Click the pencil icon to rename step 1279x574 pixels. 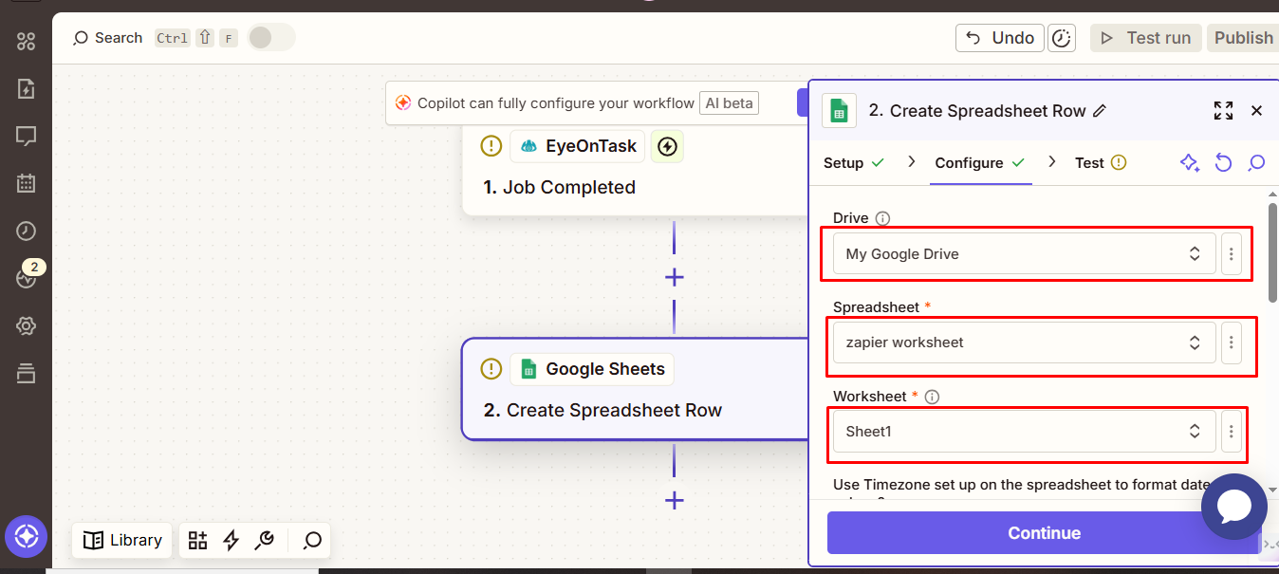[x=1100, y=111]
